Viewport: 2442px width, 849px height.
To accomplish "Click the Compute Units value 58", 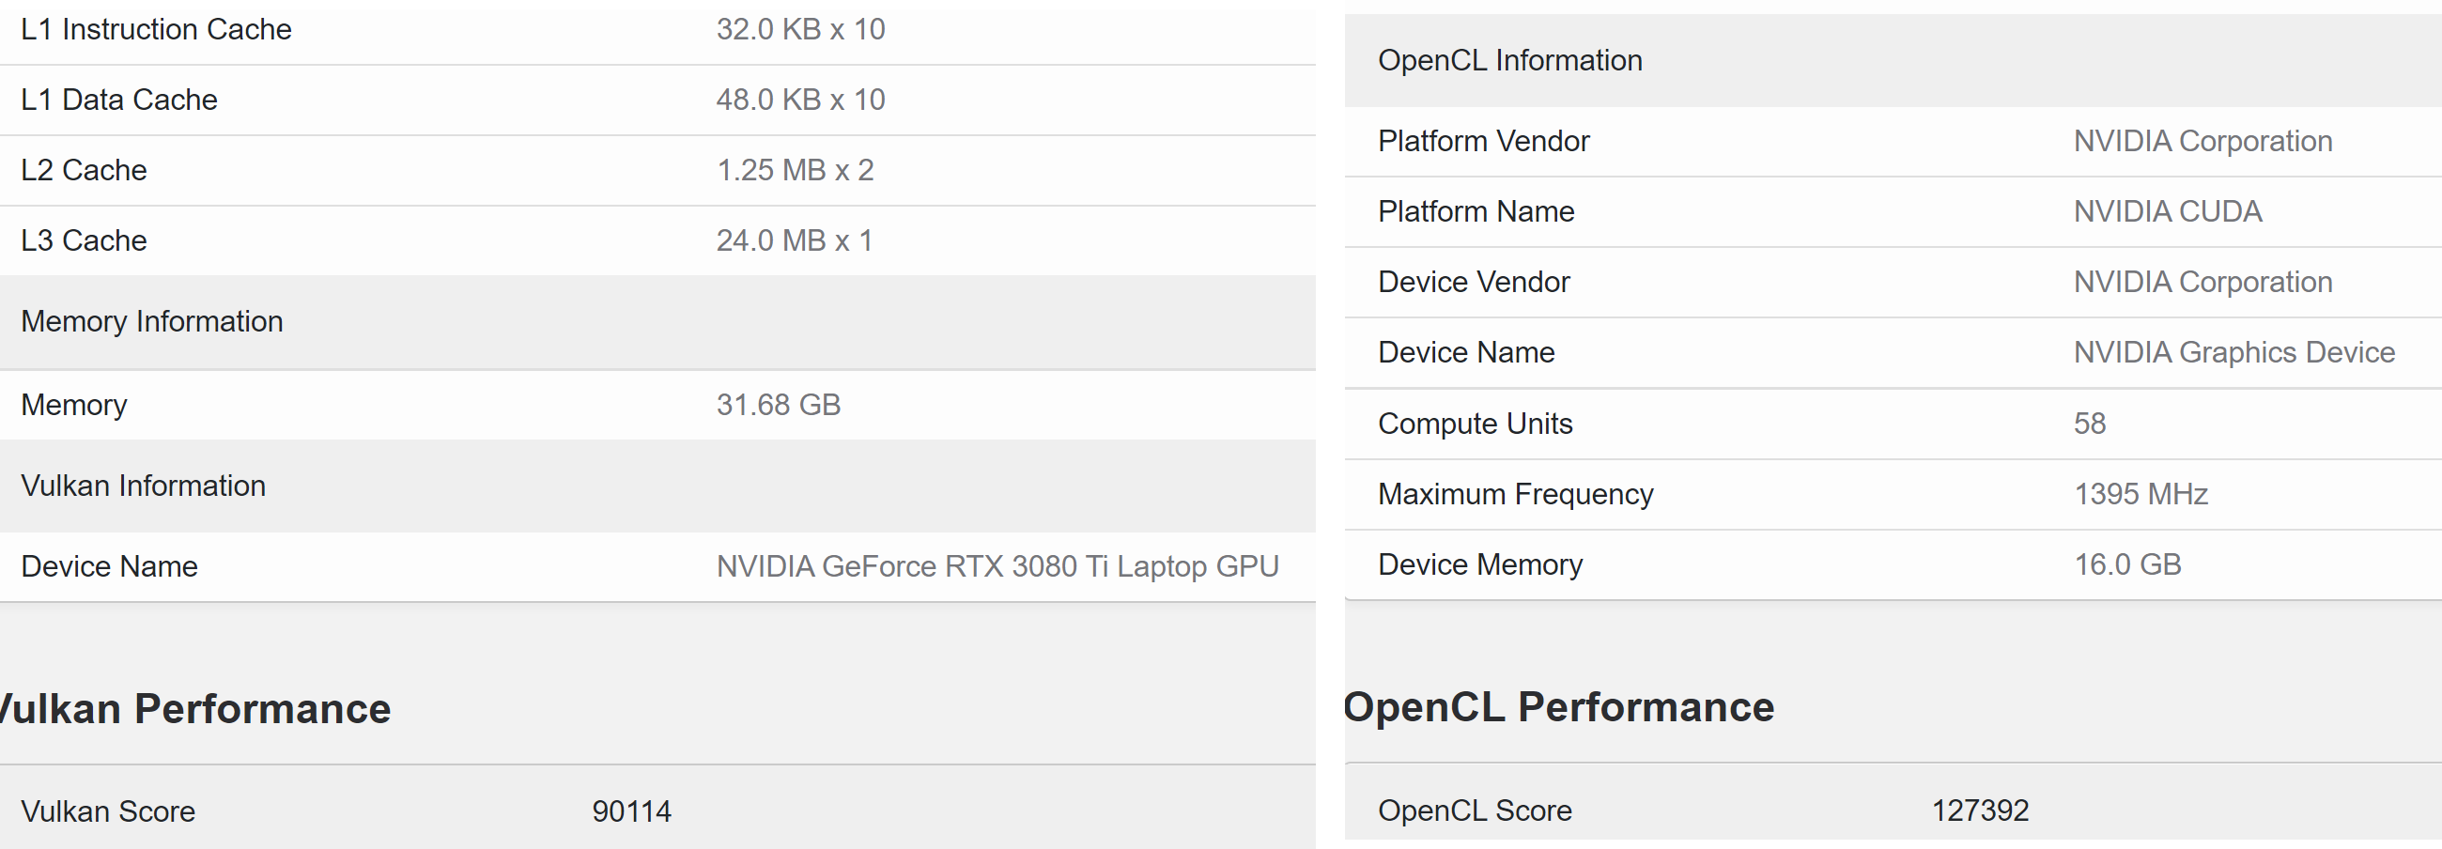I will click(x=2090, y=424).
